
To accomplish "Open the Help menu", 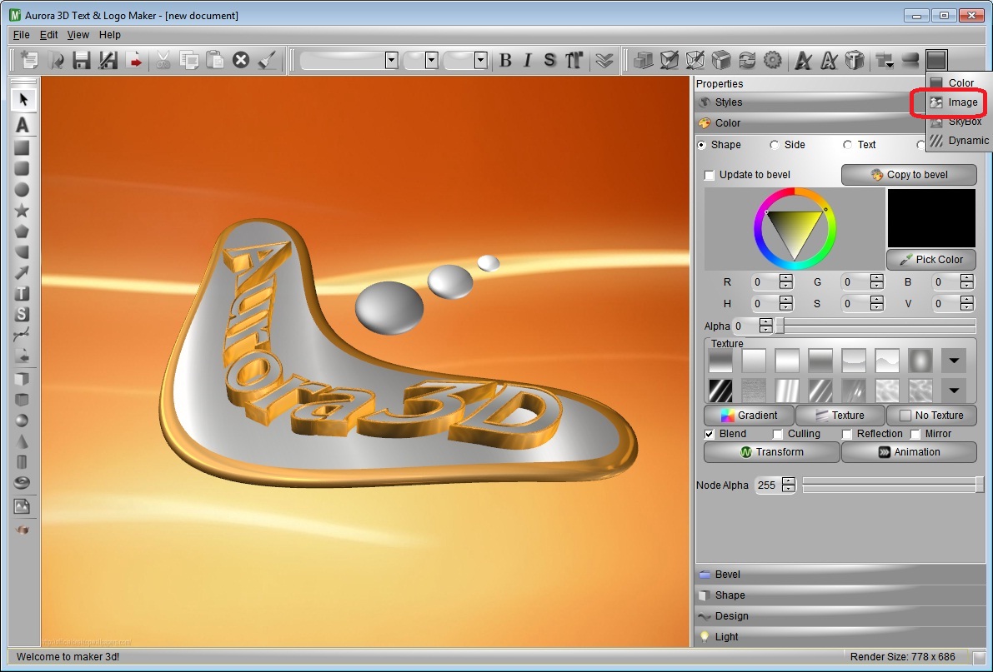I will tap(109, 35).
